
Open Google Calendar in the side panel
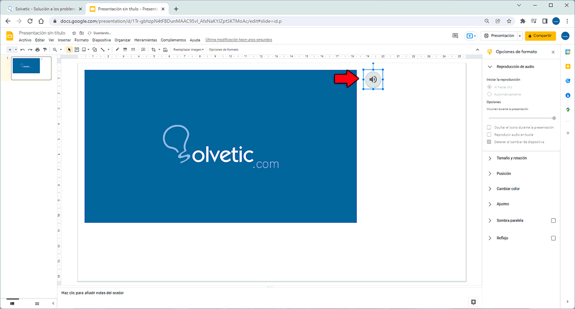(567, 52)
